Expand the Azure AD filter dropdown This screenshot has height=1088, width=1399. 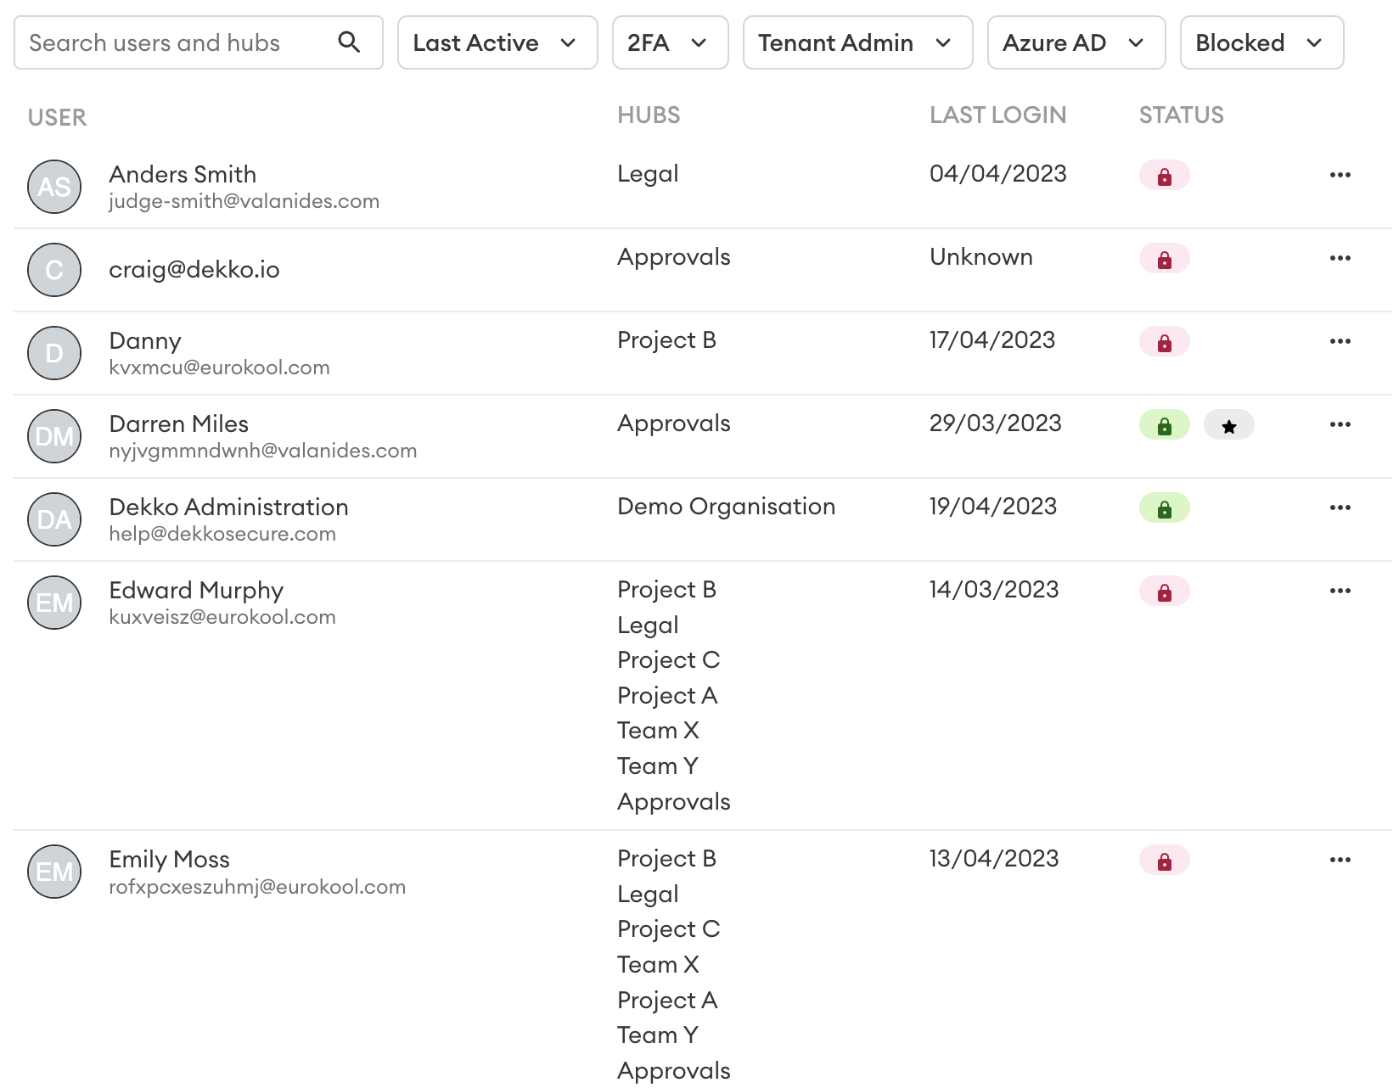(1076, 42)
